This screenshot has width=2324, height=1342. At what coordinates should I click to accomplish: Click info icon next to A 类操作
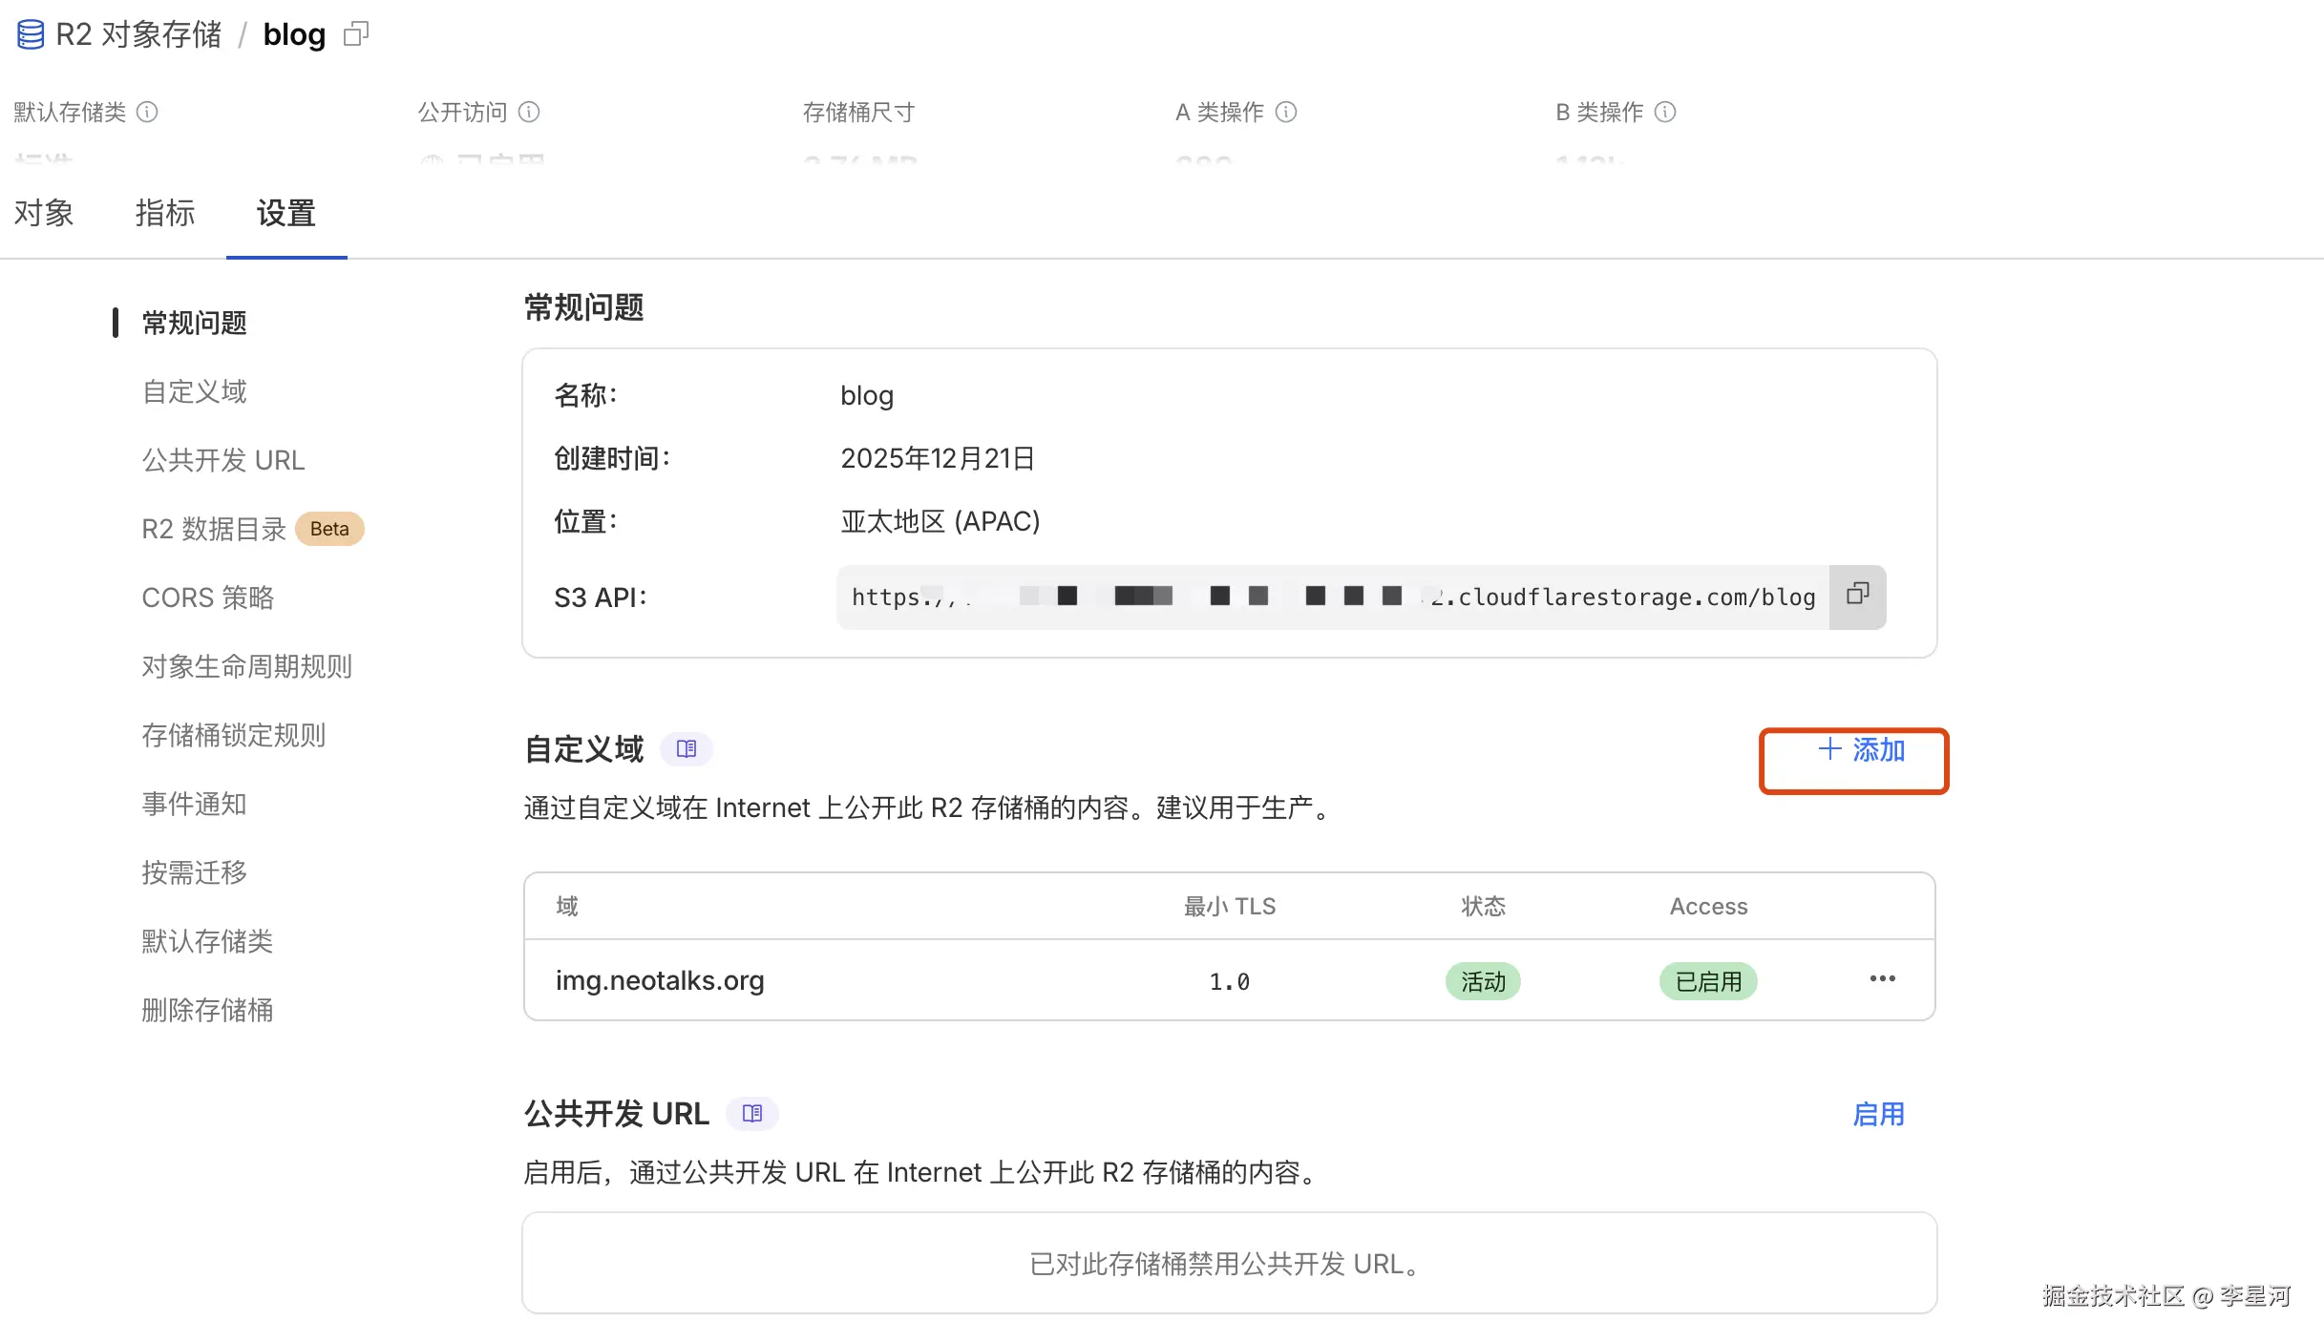[1286, 113]
